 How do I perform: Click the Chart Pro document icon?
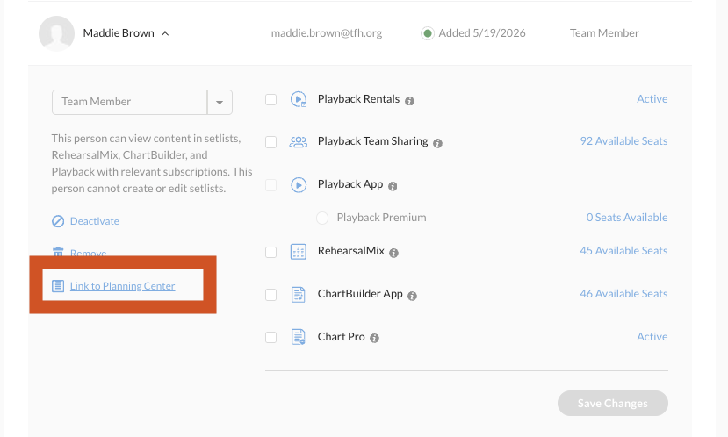[298, 337]
